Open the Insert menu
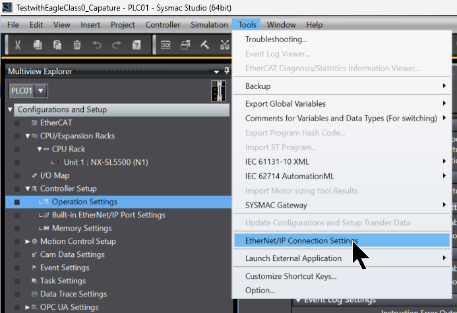Screen dimensions: 457x313 coord(90,25)
